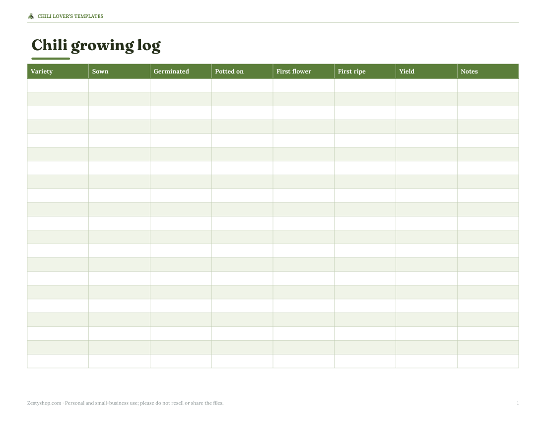Click the 'Yield' column header
The image size is (546, 422).
pyautogui.click(x=426, y=71)
